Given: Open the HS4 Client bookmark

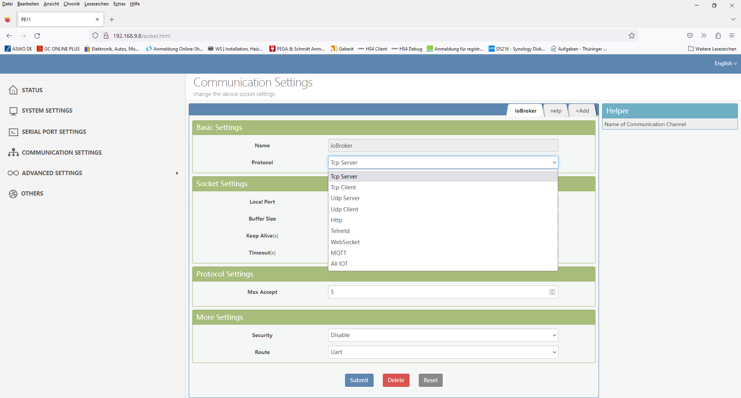Looking at the screenshot, I should (x=372, y=49).
